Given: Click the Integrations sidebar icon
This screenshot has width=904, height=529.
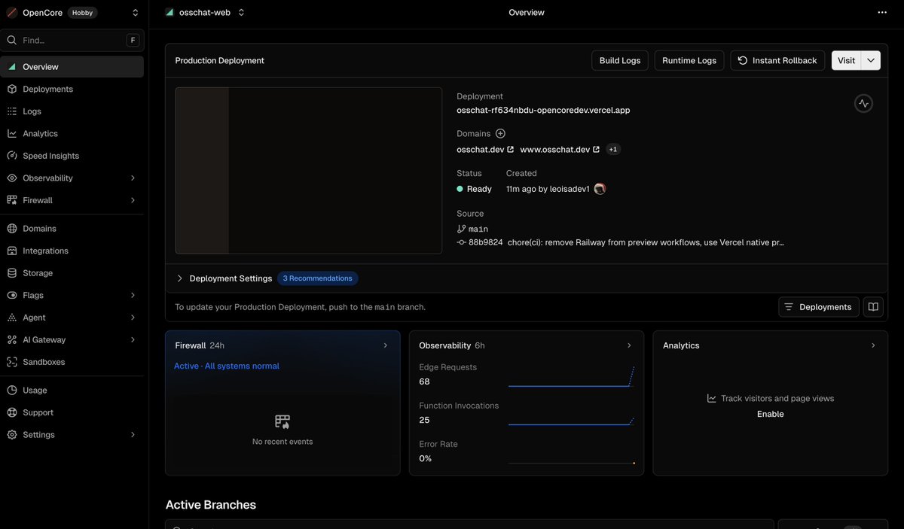Looking at the screenshot, I should pyautogui.click(x=12, y=251).
